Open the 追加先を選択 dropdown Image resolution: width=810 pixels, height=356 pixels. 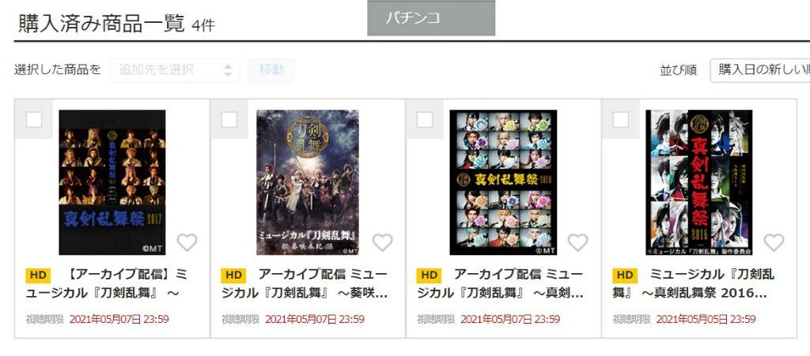click(x=175, y=70)
